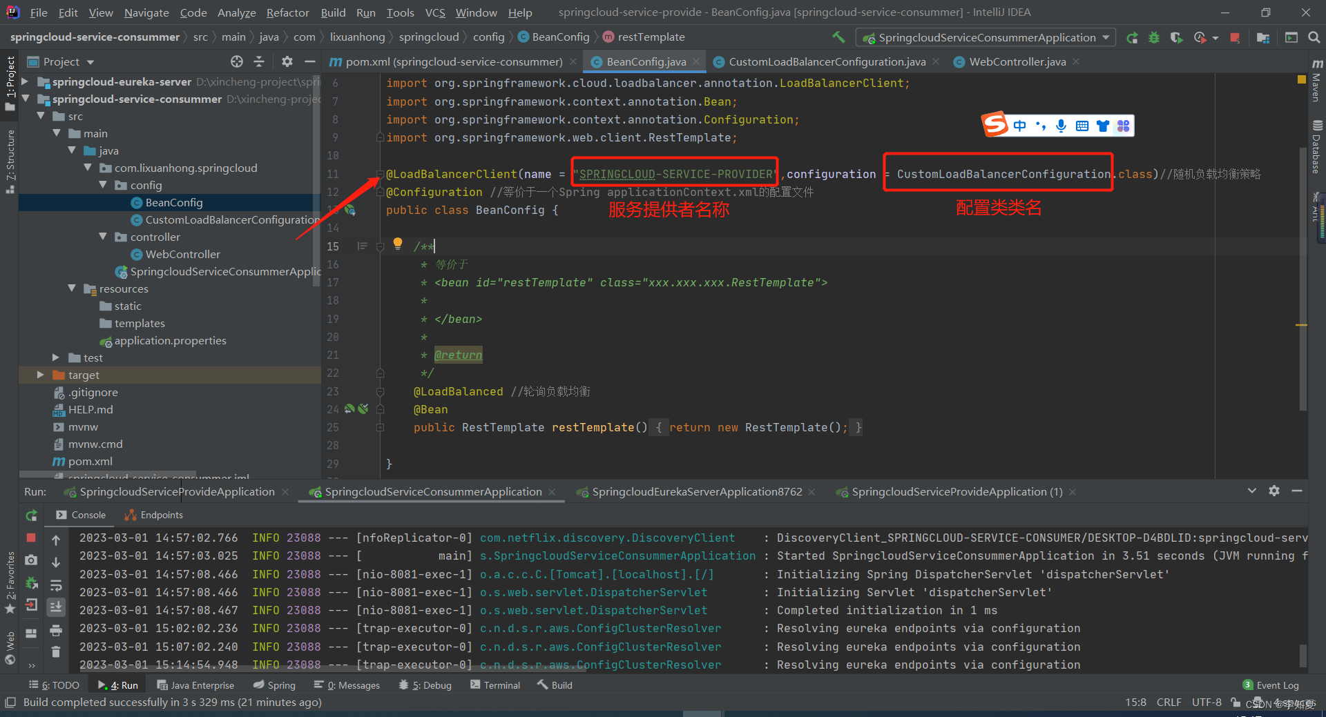Click the Terminal tool window button
The width and height of the screenshot is (1326, 717).
[x=495, y=685]
